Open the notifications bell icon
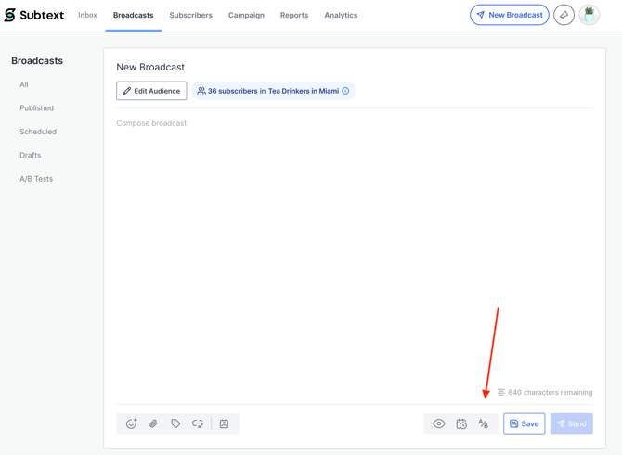This screenshot has width=622, height=455. [564, 15]
